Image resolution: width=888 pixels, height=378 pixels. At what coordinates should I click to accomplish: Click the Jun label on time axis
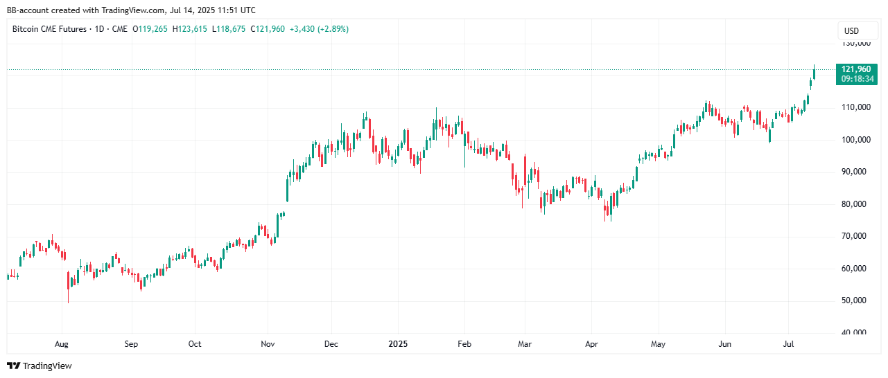(725, 344)
